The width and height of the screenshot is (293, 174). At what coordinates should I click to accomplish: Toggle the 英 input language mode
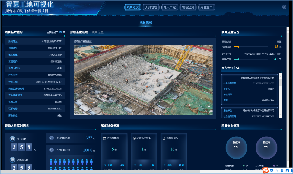272,170
